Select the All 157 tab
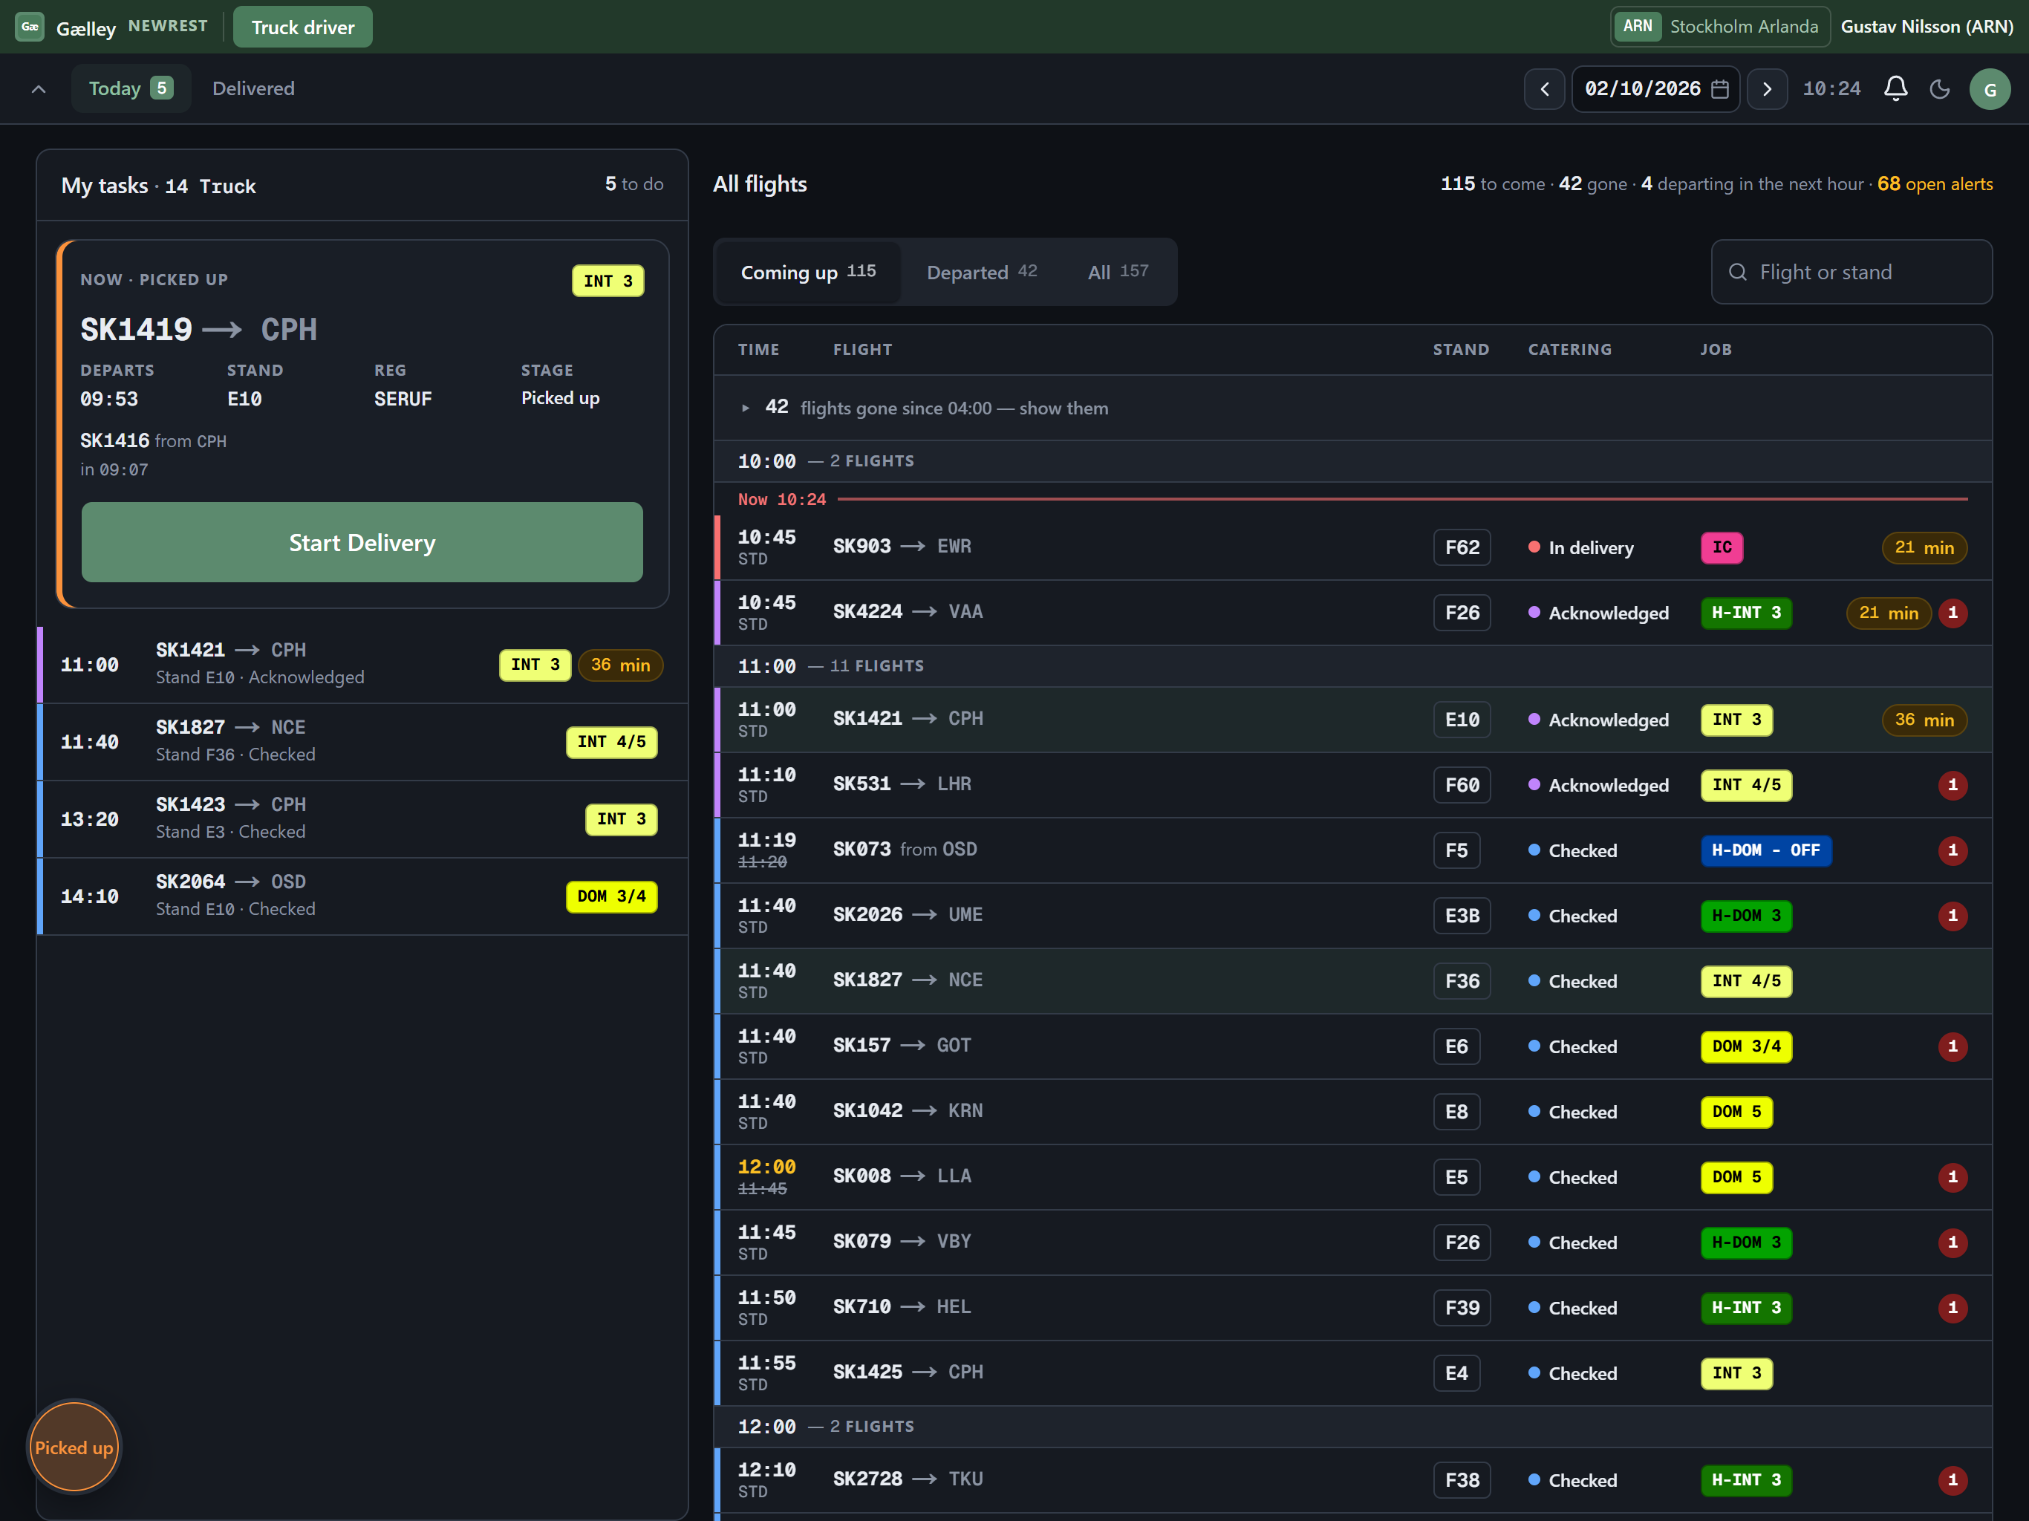Image resolution: width=2029 pixels, height=1521 pixels. pyautogui.click(x=1118, y=273)
